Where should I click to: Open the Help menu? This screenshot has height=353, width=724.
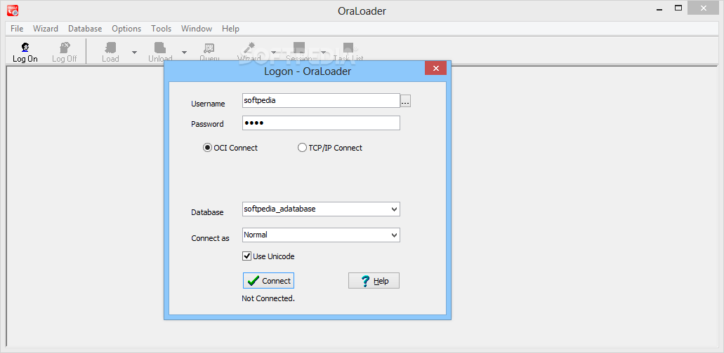[230, 29]
